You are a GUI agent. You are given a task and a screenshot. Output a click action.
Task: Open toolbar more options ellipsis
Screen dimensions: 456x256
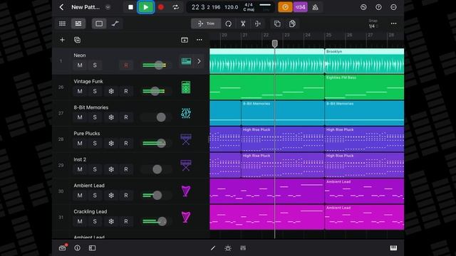tap(393, 23)
